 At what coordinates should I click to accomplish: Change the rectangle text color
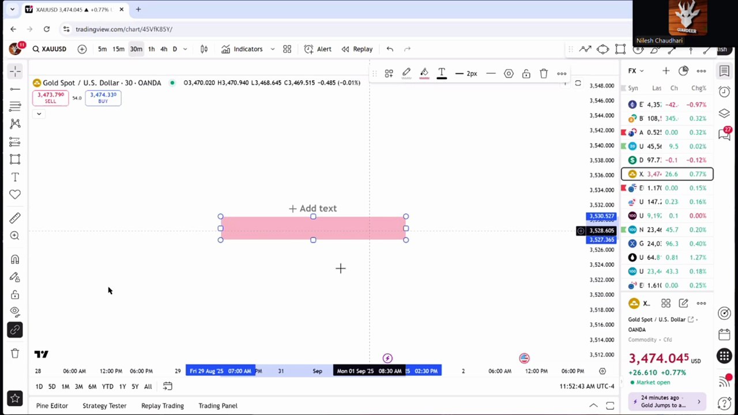pos(442,73)
